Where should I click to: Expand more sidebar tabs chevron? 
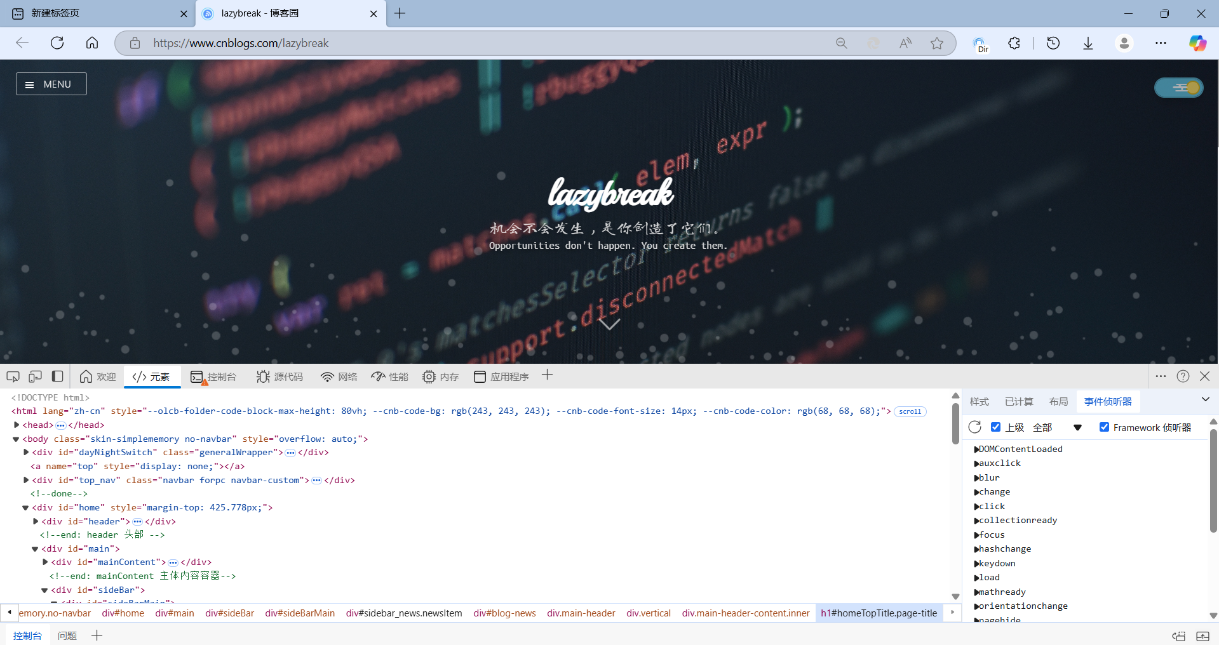pyautogui.click(x=1205, y=399)
